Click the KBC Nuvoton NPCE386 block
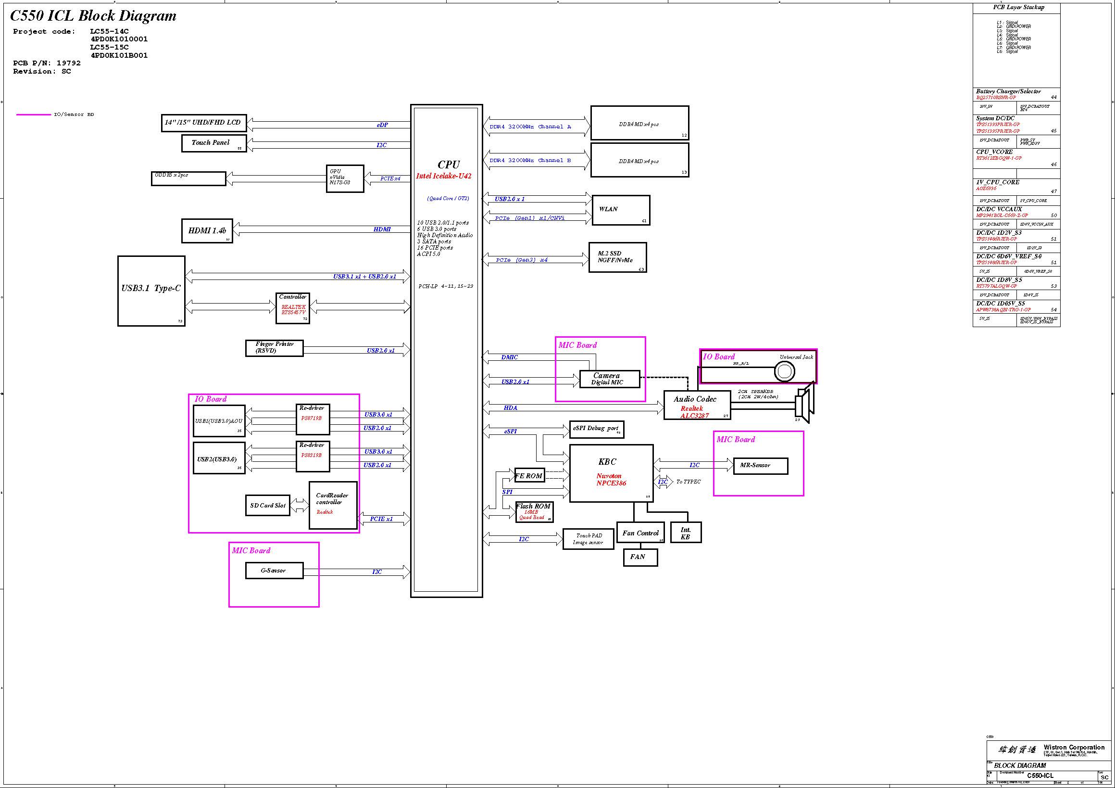 click(611, 473)
